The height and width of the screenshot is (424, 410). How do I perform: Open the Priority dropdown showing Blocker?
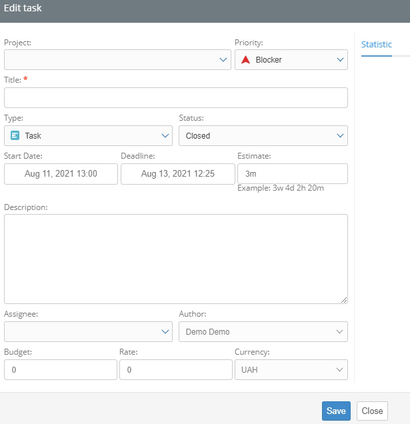291,59
